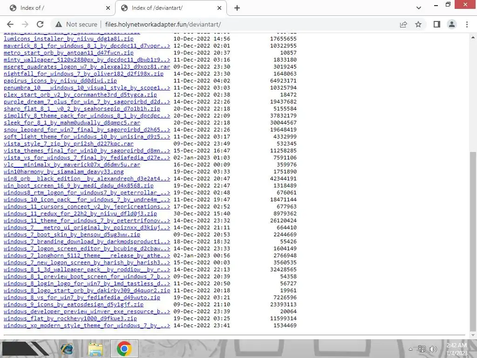Open windows8_rtm_logon_for_windows7 link
Image resolution: width=477 pixels, height=358 pixels.
(87, 193)
